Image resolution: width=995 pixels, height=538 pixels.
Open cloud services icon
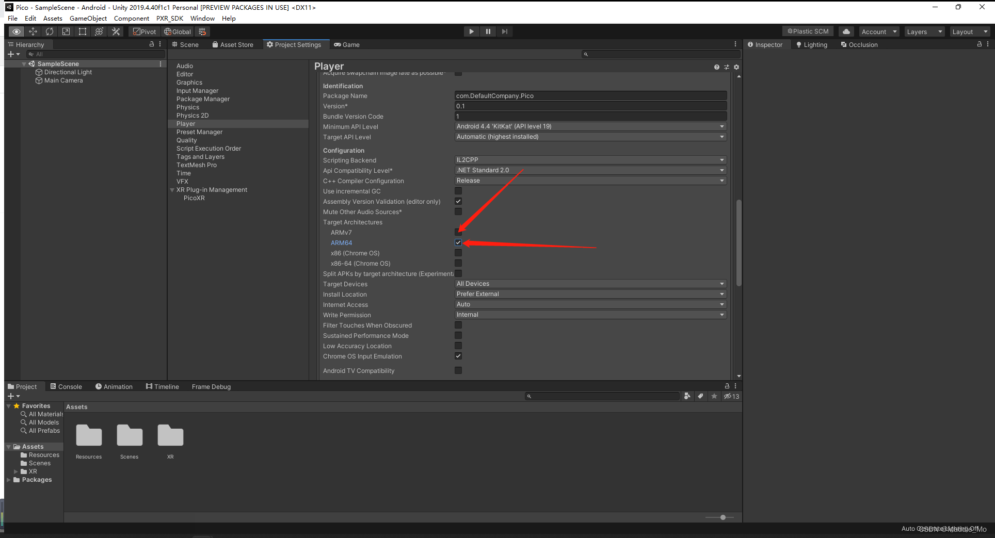point(846,31)
